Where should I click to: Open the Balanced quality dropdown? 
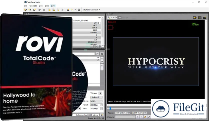pyautogui.click(x=96, y=97)
